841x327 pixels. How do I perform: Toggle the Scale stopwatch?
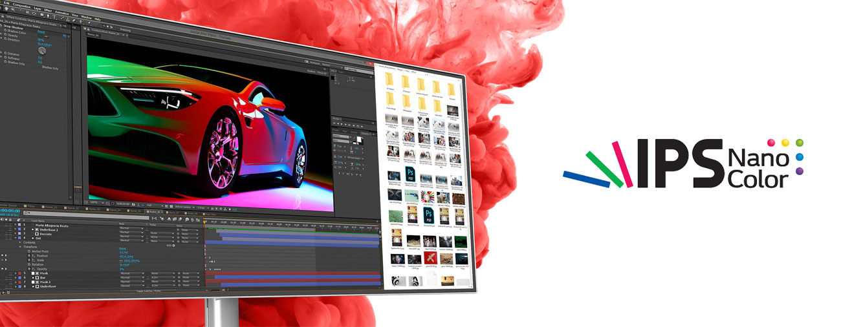[29, 260]
